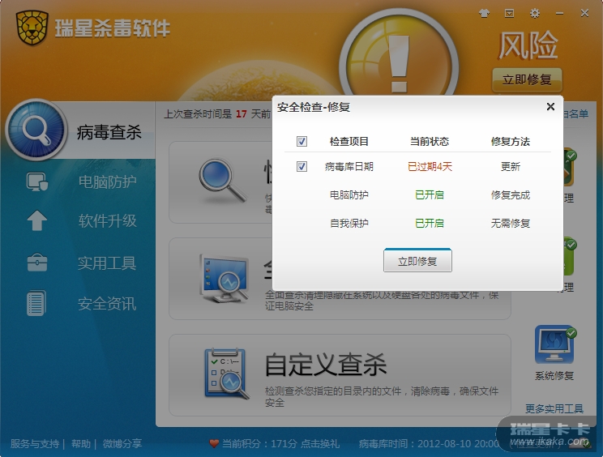Viewport: 603px width, 457px height.
Task: Switch to the 安全资讯 tab
Action: pos(107,304)
